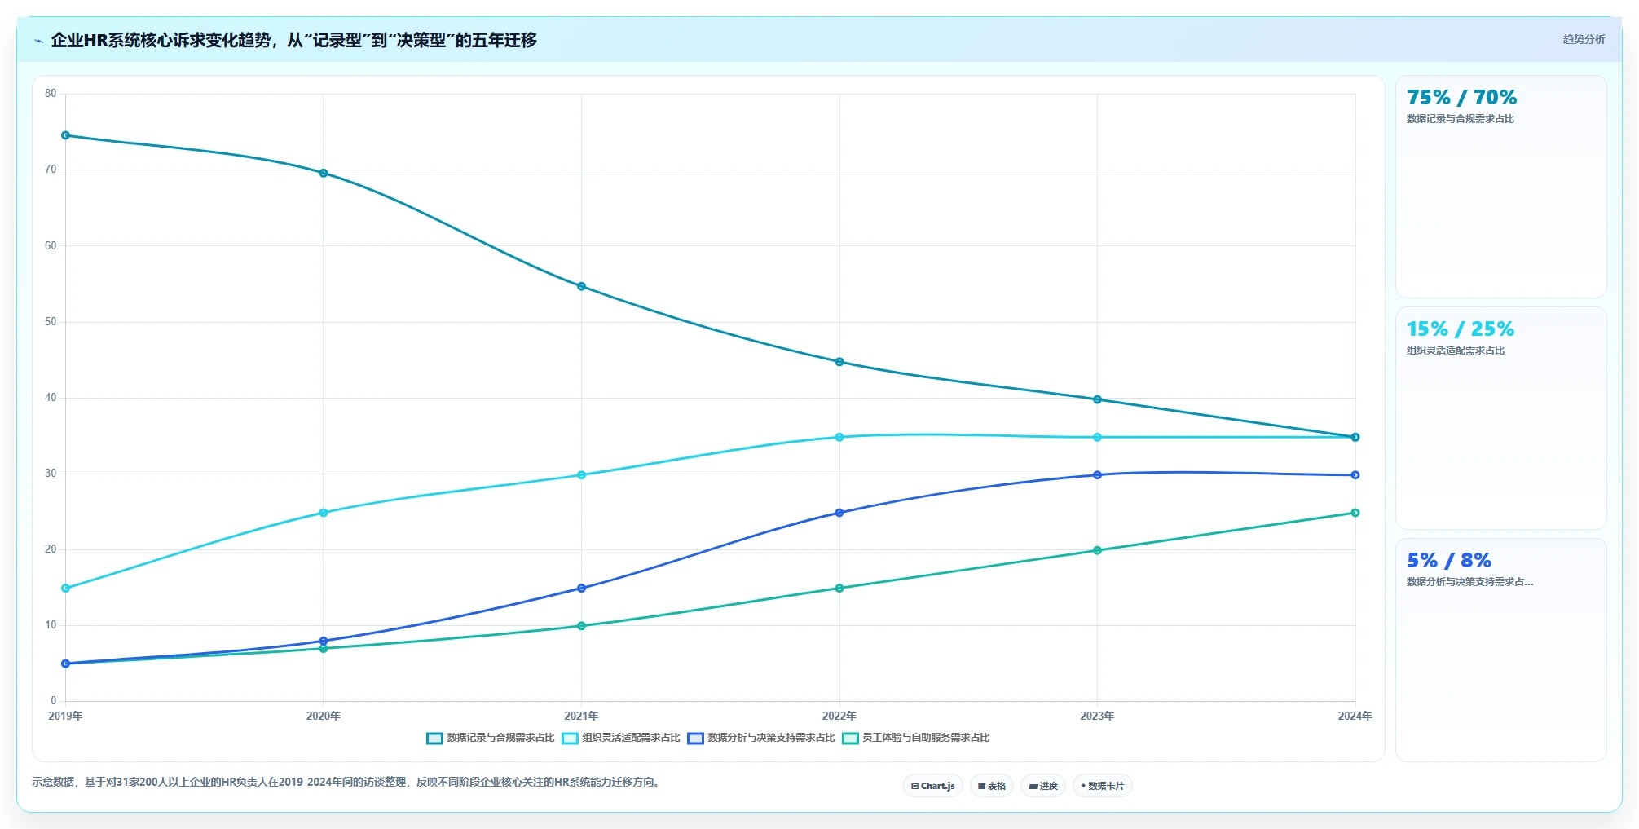The width and height of the screenshot is (1639, 829).
Task: Click the footnote text starting 示意数据
Action: point(347,783)
